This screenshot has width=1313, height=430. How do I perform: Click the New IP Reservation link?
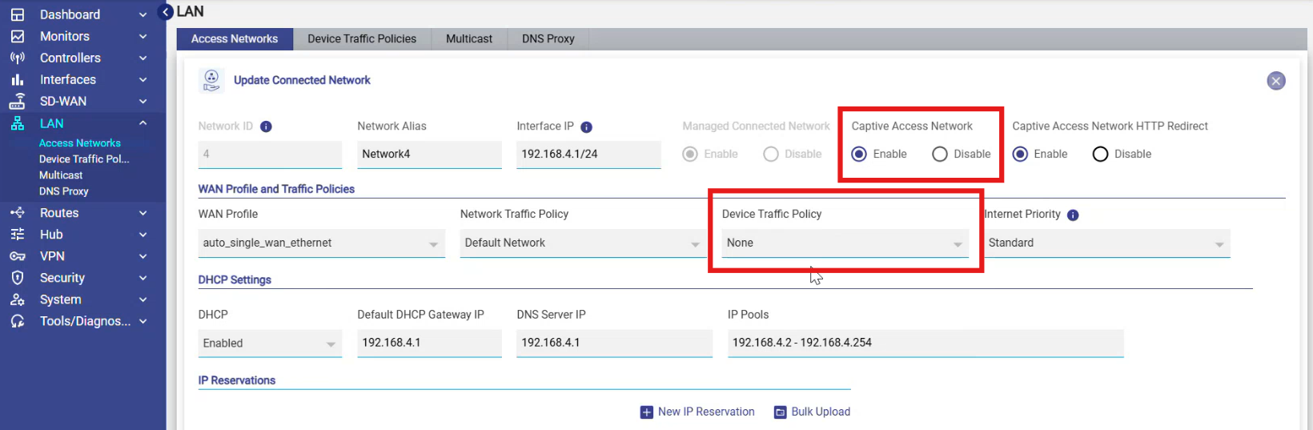(706, 412)
